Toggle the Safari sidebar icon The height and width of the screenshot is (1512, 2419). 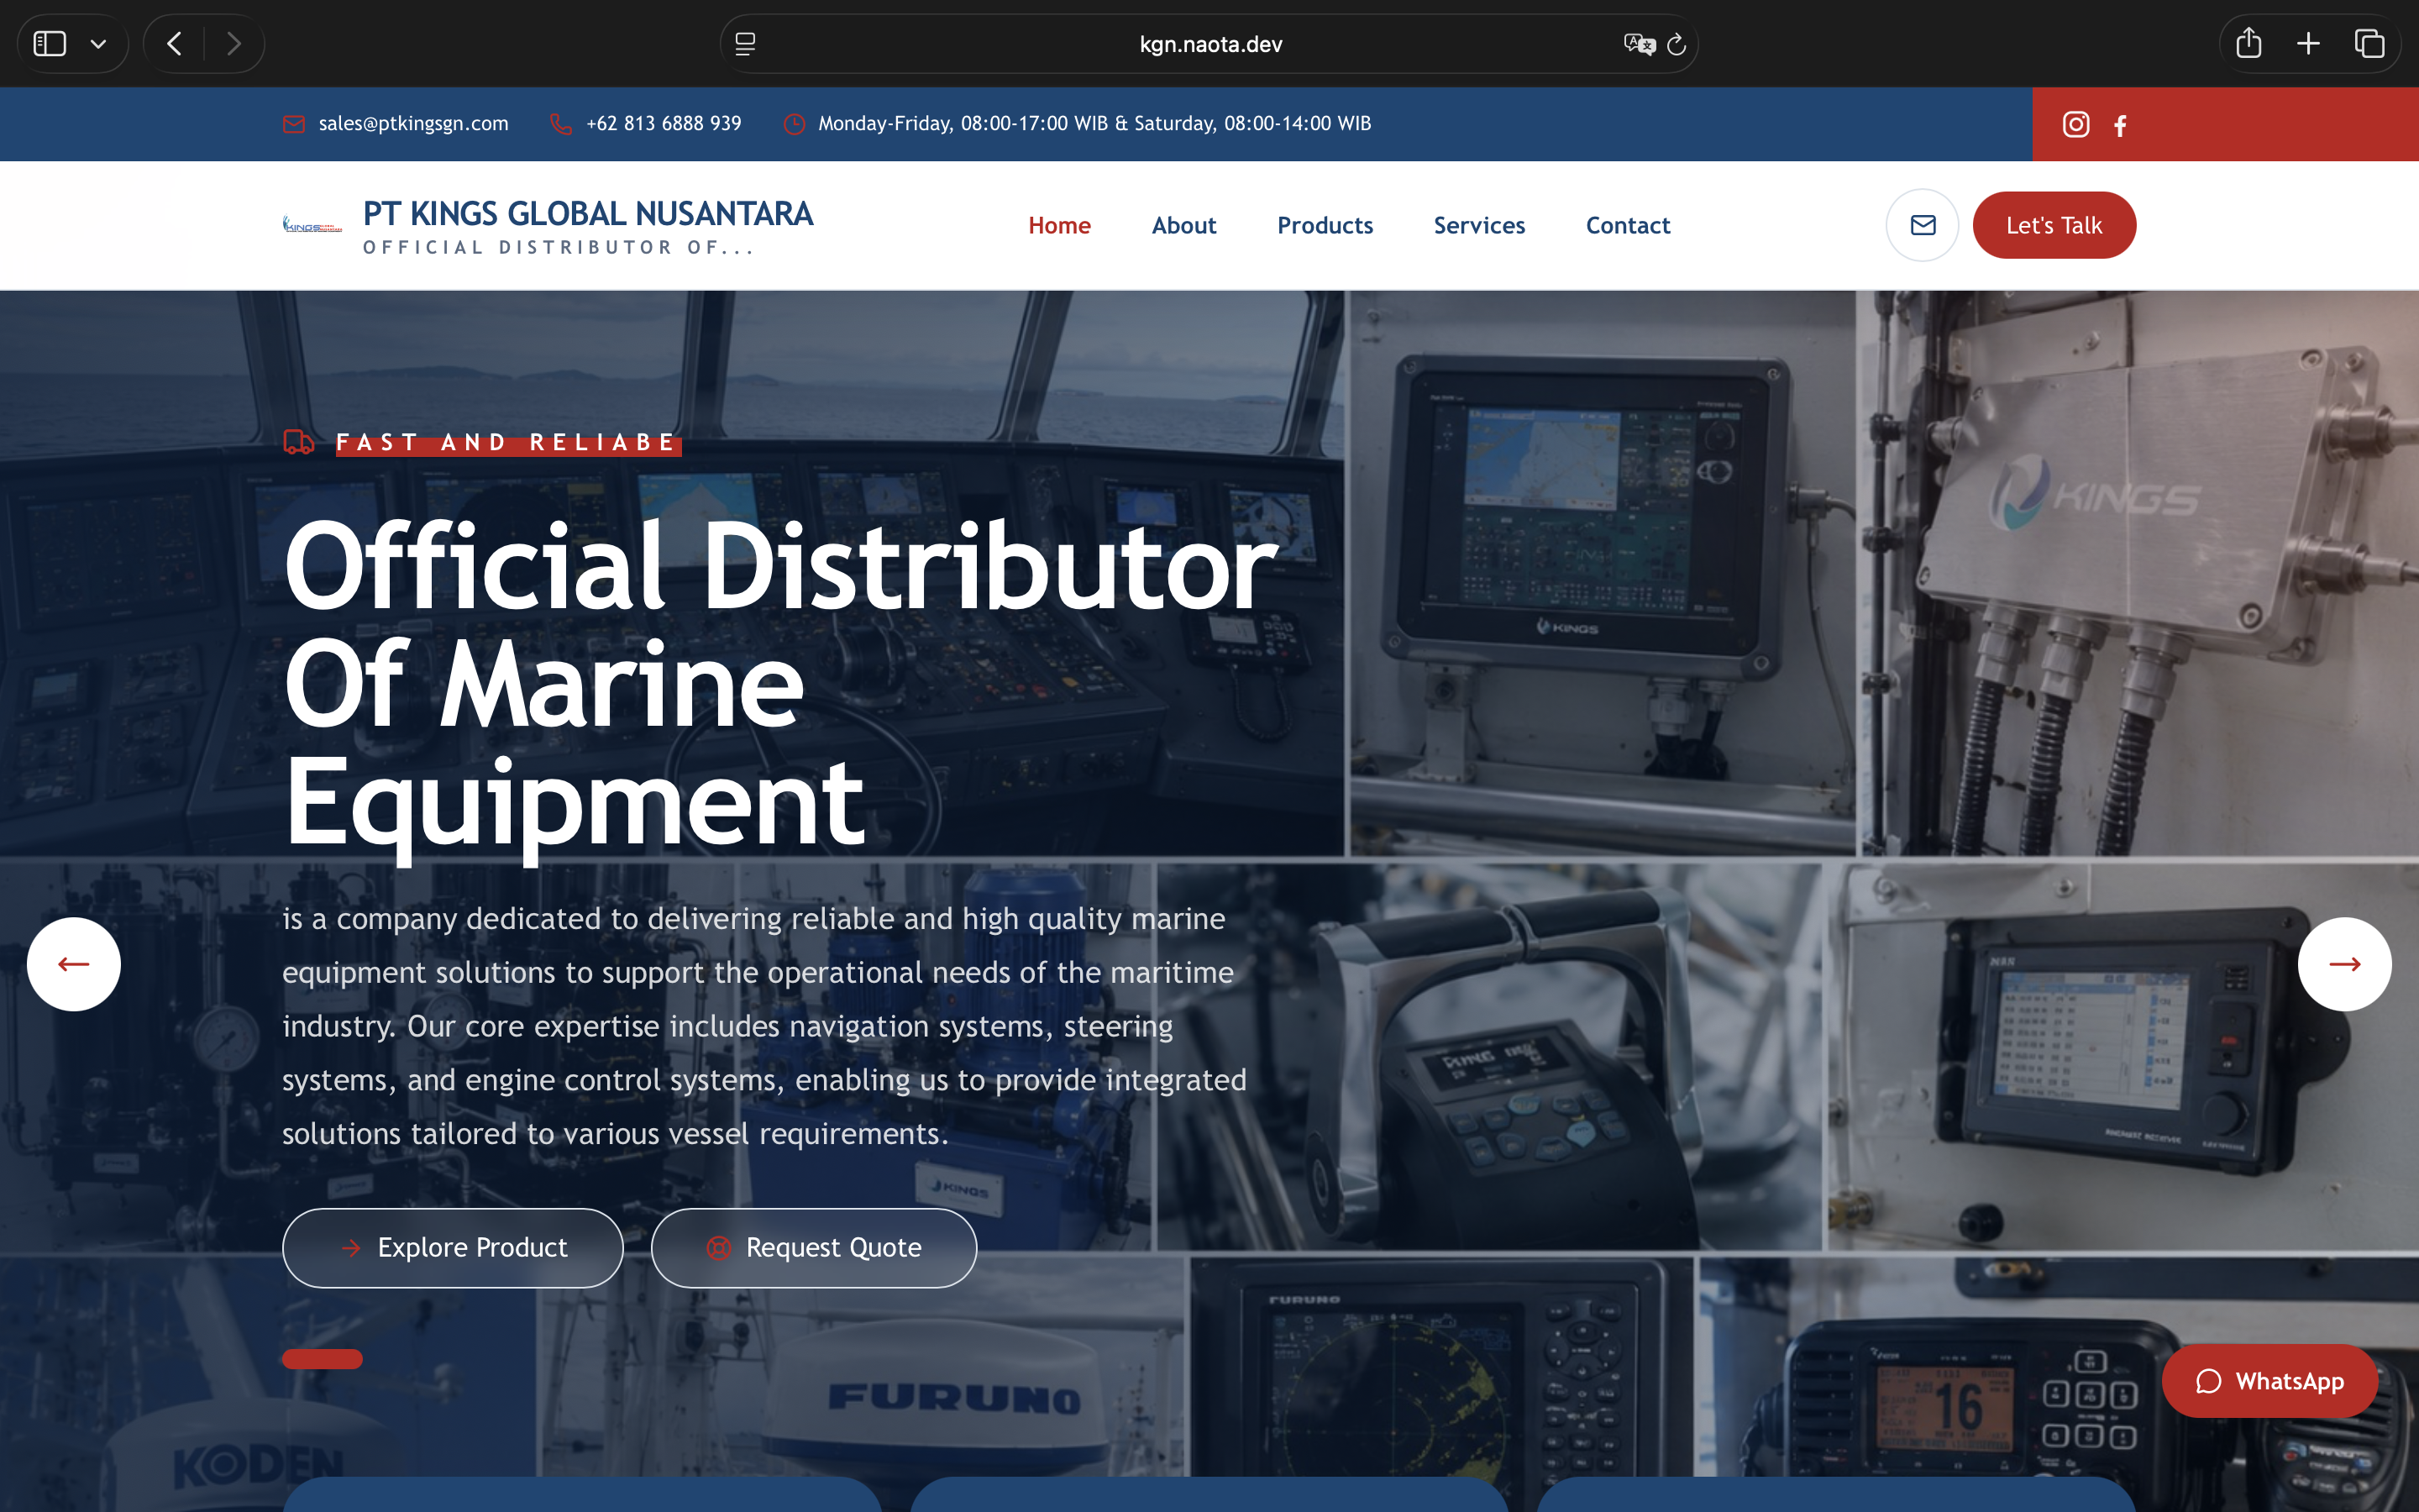[x=50, y=43]
